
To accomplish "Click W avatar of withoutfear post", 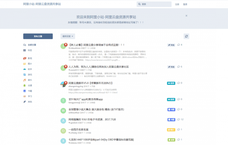I will tap(63, 111).
